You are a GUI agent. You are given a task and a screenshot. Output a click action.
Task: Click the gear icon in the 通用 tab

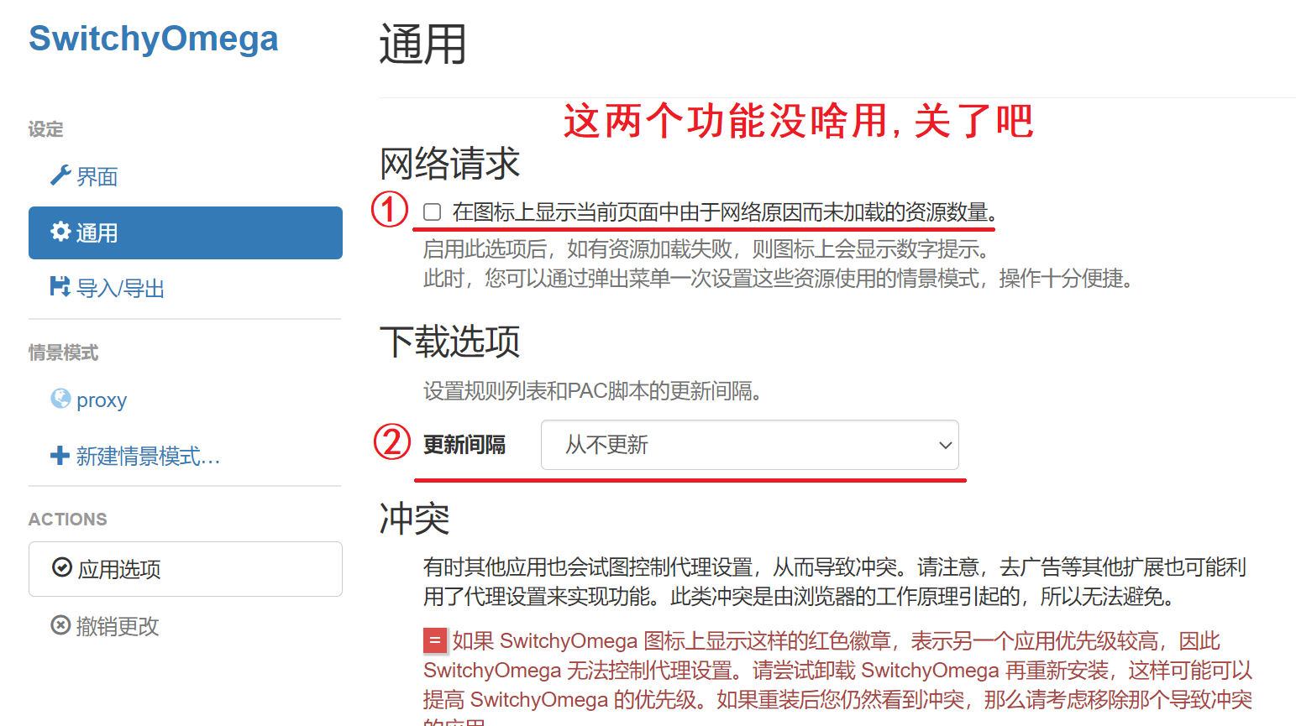pos(60,232)
